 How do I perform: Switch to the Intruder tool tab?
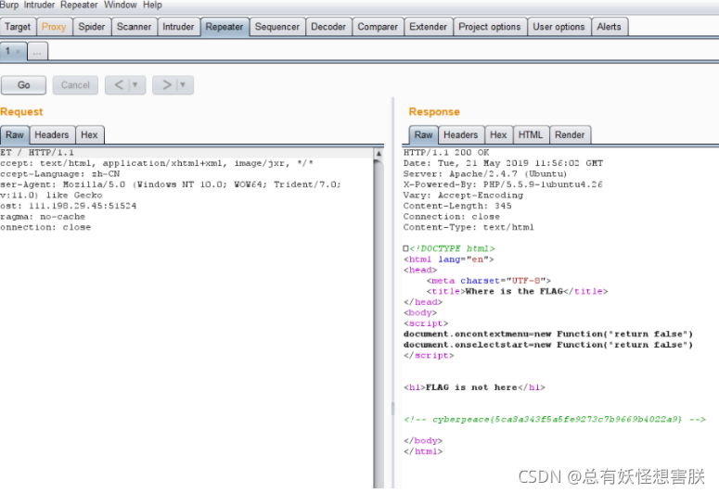point(178,27)
